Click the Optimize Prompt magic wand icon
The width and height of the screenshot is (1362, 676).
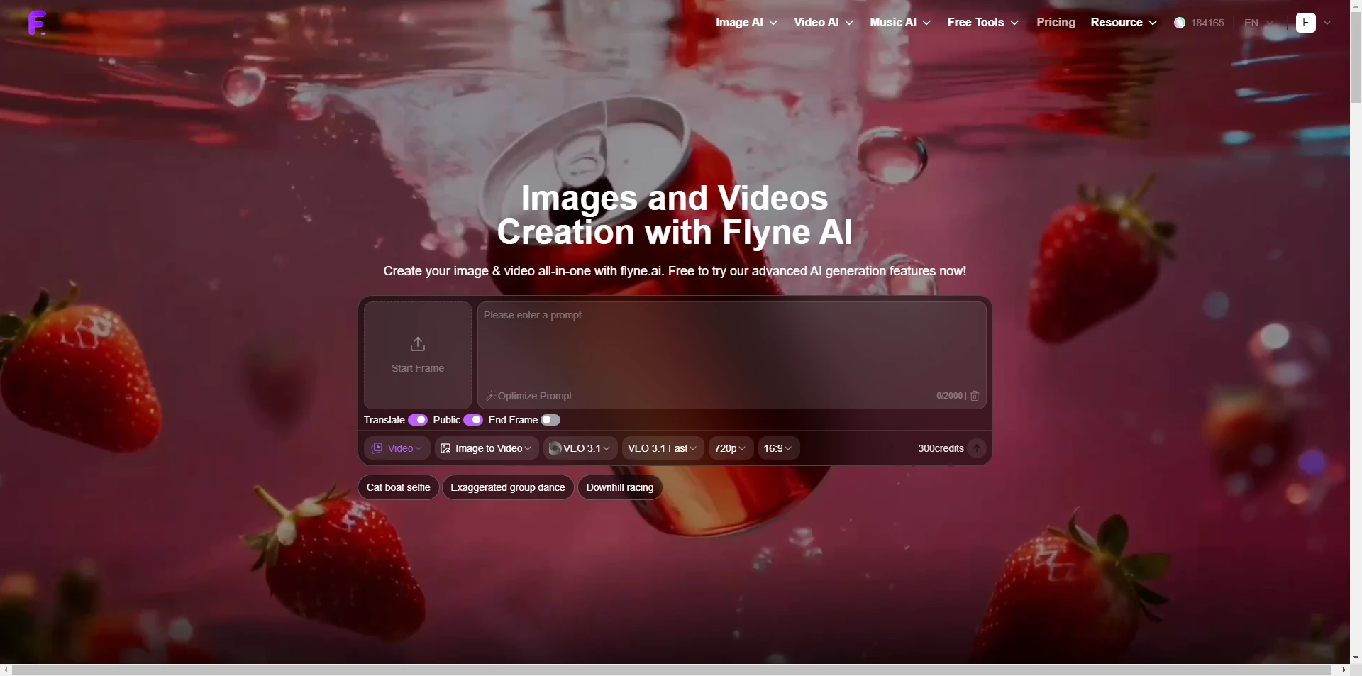tap(489, 396)
